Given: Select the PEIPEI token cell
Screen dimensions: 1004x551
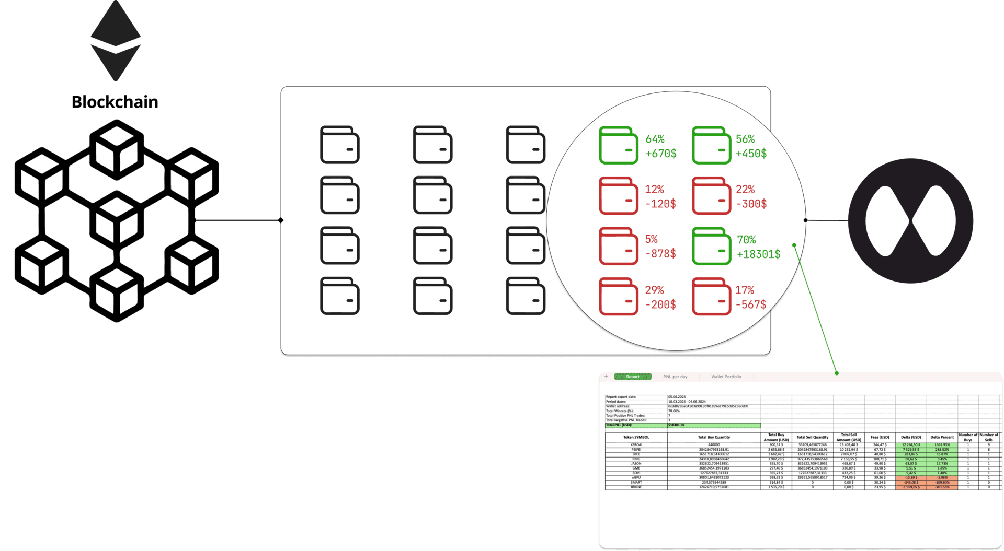Looking at the screenshot, I should tap(636, 450).
